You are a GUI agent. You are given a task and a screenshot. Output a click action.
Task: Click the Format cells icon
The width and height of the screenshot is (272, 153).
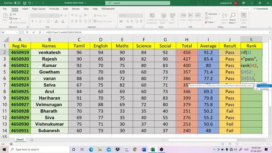click(x=198, y=16)
